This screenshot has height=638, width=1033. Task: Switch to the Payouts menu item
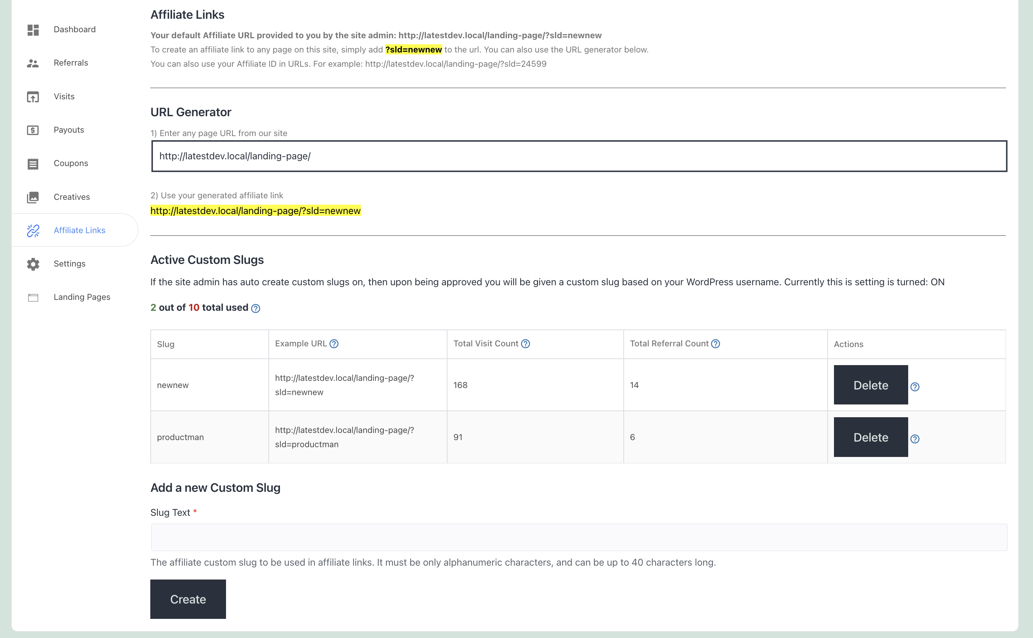[x=68, y=130]
